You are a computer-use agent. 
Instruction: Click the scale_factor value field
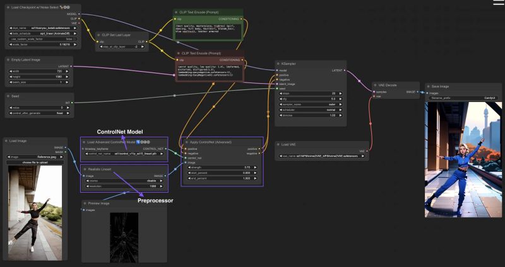(43, 44)
